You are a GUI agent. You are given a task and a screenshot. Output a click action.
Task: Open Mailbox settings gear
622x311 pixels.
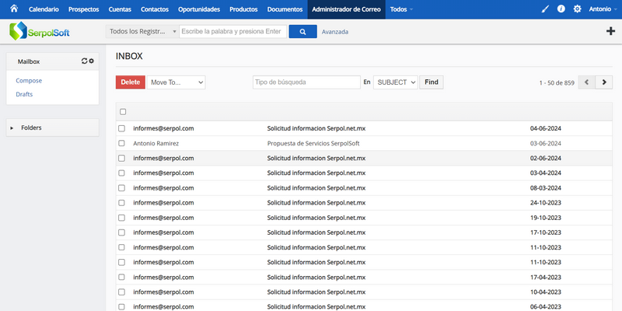pyautogui.click(x=91, y=61)
